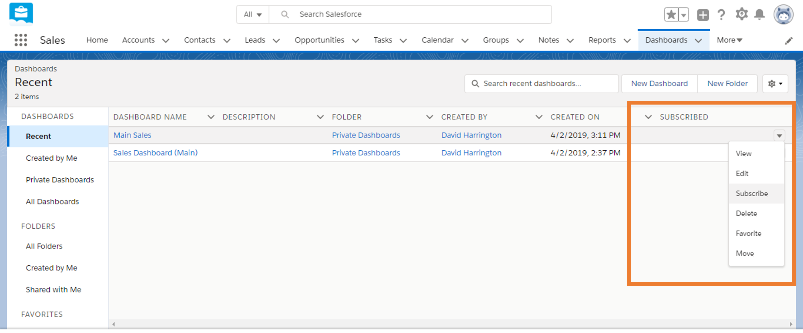Choose Move from the row menu
803x333 pixels.
756,254
